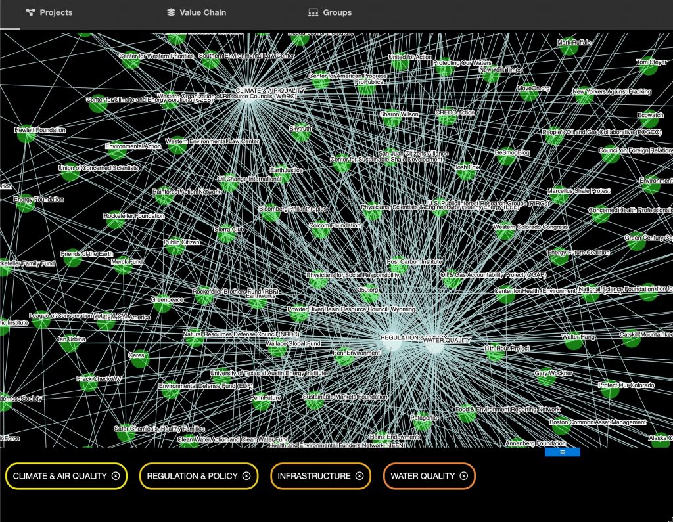Select the MoveOn.org node
Screen dimensions: 673x522
coord(528,93)
